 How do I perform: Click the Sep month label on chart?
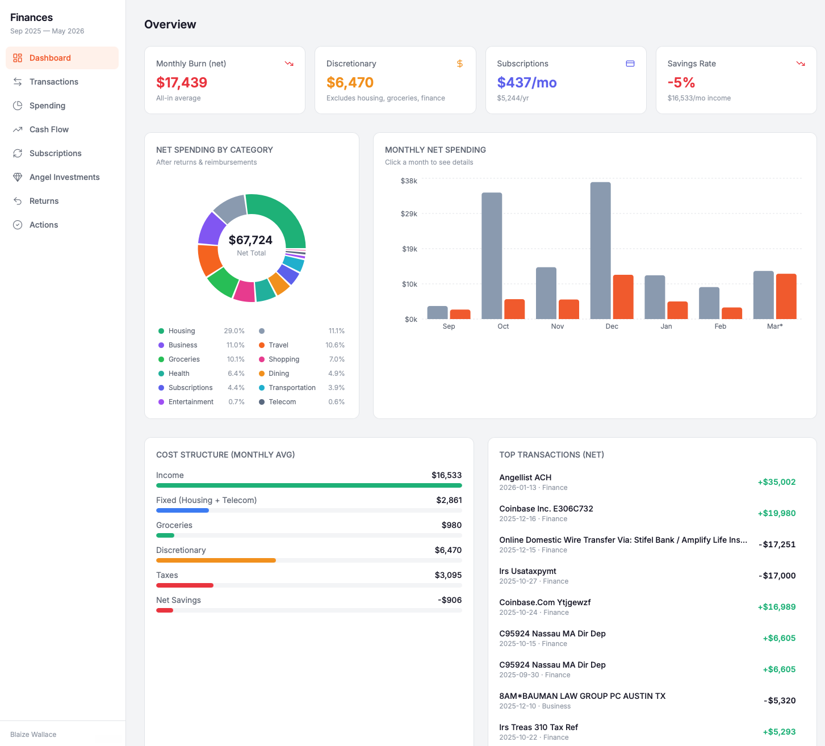(449, 326)
